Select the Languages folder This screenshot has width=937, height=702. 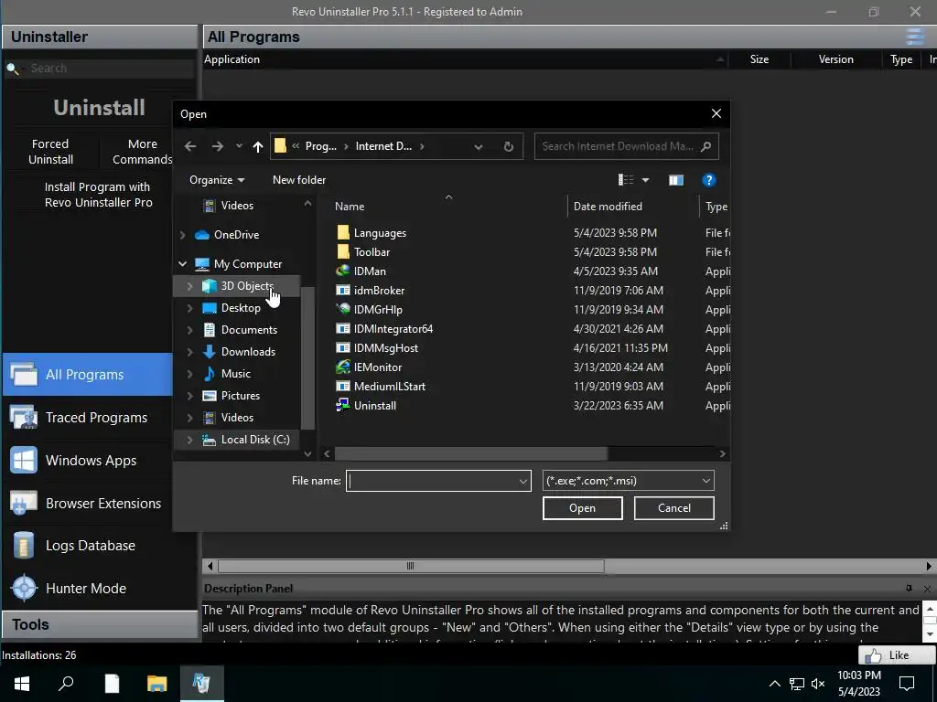pos(372,233)
